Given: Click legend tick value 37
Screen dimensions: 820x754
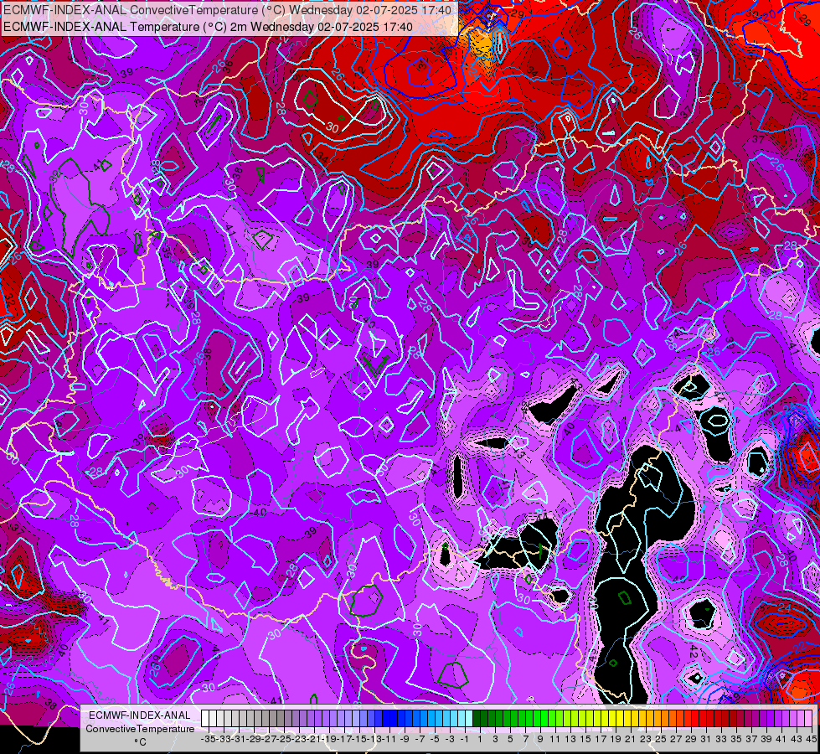Looking at the screenshot, I should pyautogui.click(x=751, y=739).
